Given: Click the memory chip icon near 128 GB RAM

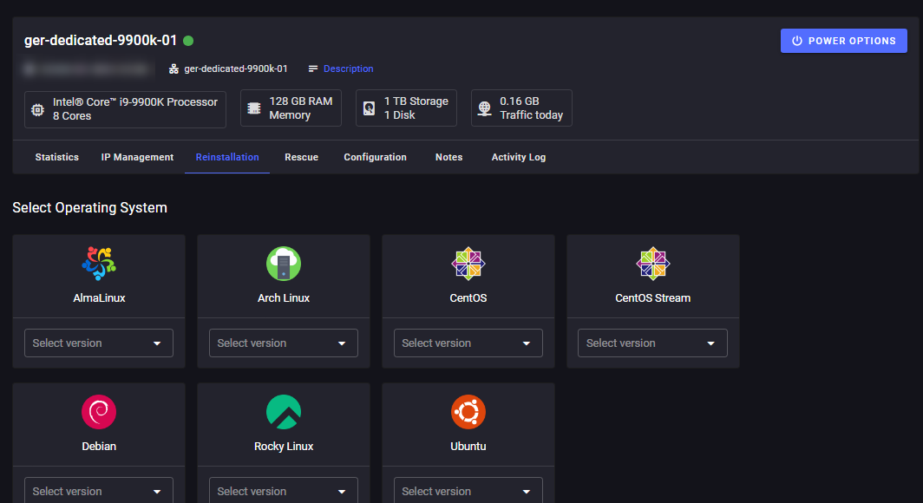Looking at the screenshot, I should (x=252, y=107).
